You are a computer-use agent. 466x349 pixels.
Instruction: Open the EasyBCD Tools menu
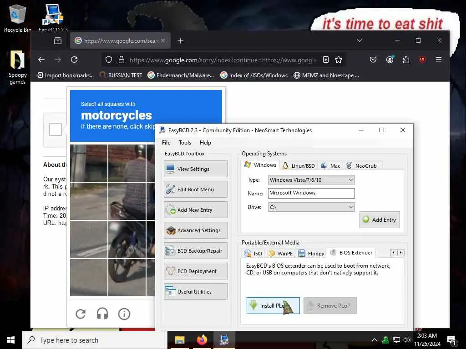tap(185, 143)
